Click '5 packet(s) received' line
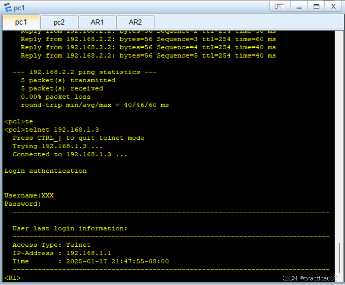 [62, 88]
